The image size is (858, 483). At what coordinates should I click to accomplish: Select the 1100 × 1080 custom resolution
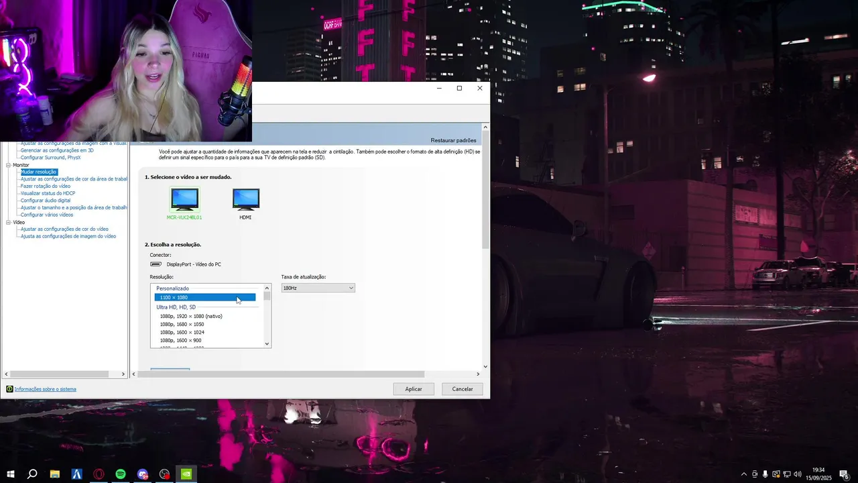pos(204,297)
